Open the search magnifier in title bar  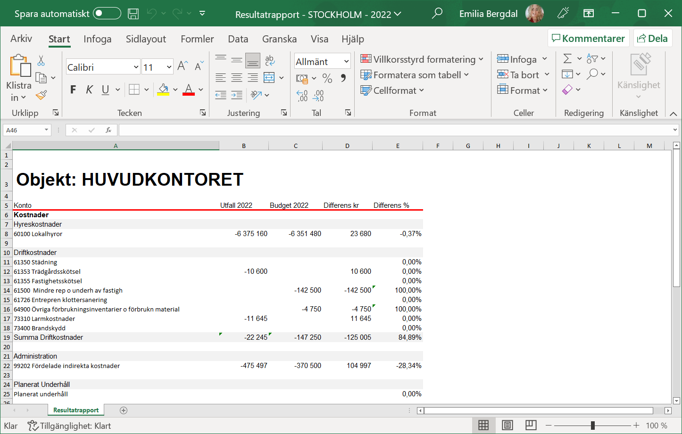click(437, 13)
